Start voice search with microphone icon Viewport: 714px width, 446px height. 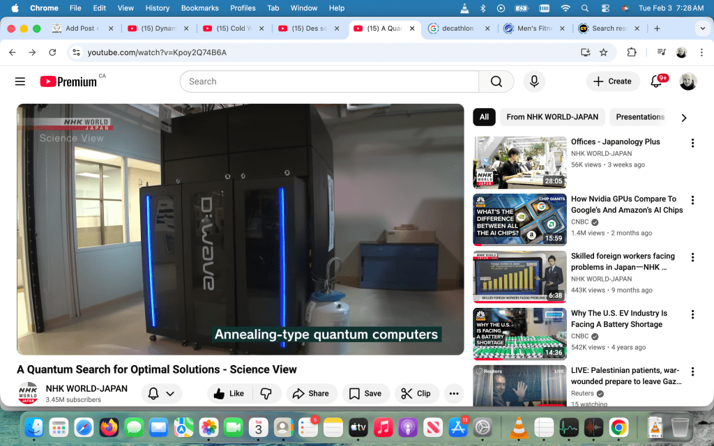click(x=534, y=82)
